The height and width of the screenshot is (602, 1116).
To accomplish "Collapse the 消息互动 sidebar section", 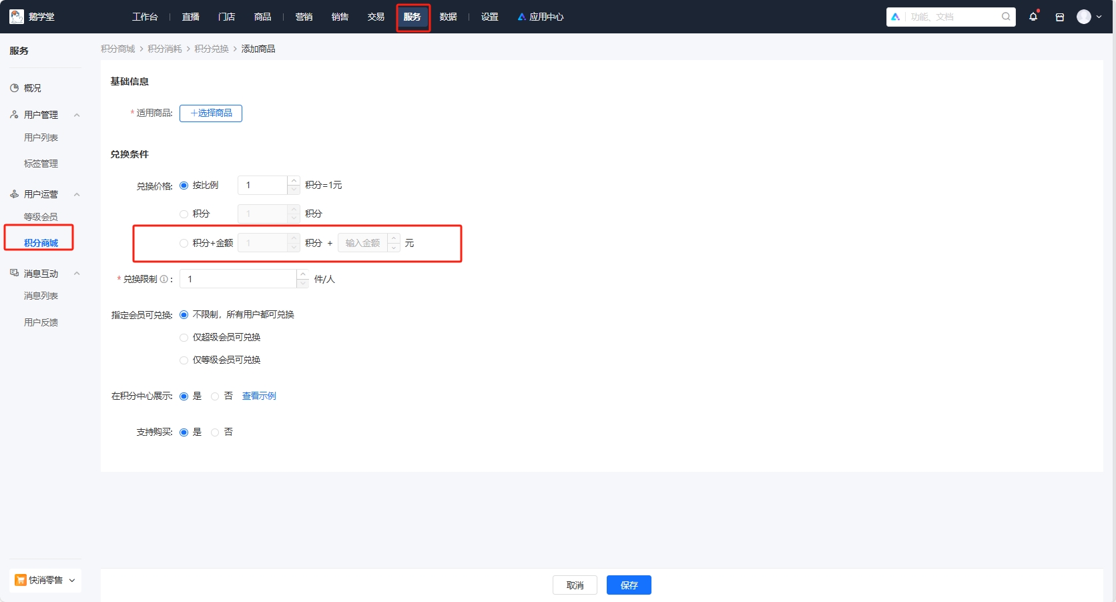I will coord(77,274).
